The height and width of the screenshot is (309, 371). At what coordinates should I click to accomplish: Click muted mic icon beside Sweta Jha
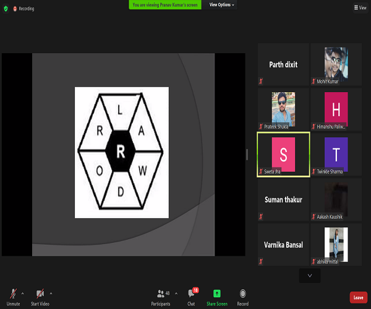tap(261, 171)
